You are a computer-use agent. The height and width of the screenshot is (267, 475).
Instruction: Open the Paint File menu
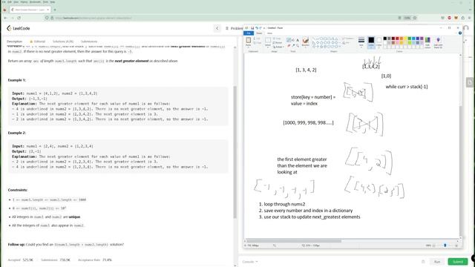pyautogui.click(x=249, y=33)
